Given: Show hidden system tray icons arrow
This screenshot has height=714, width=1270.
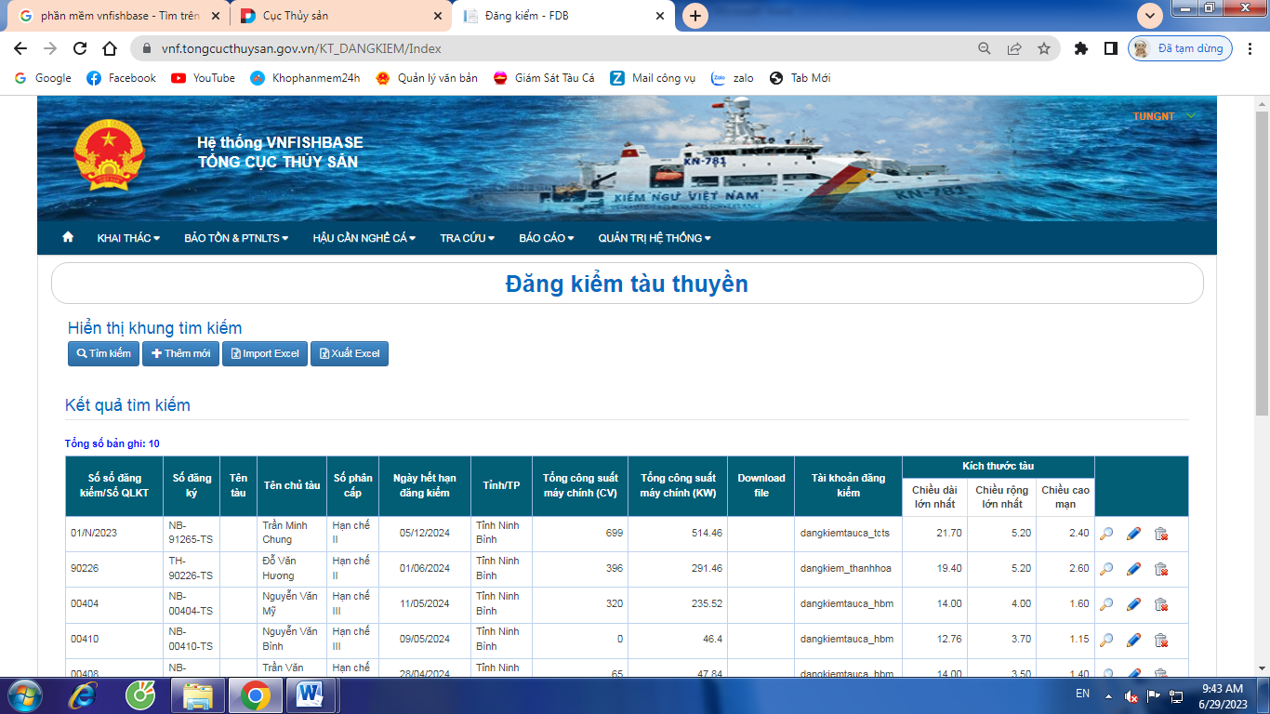Looking at the screenshot, I should [x=1108, y=694].
